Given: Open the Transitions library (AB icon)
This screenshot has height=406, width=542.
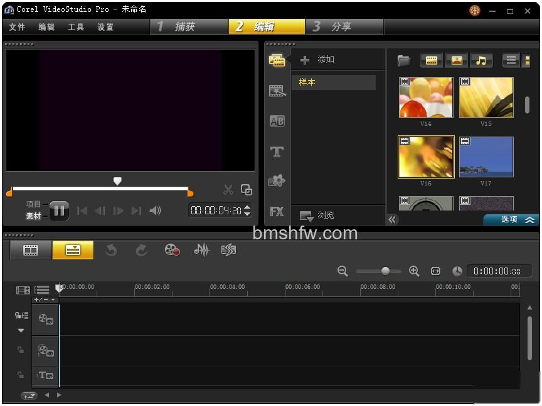Looking at the screenshot, I should click(277, 121).
